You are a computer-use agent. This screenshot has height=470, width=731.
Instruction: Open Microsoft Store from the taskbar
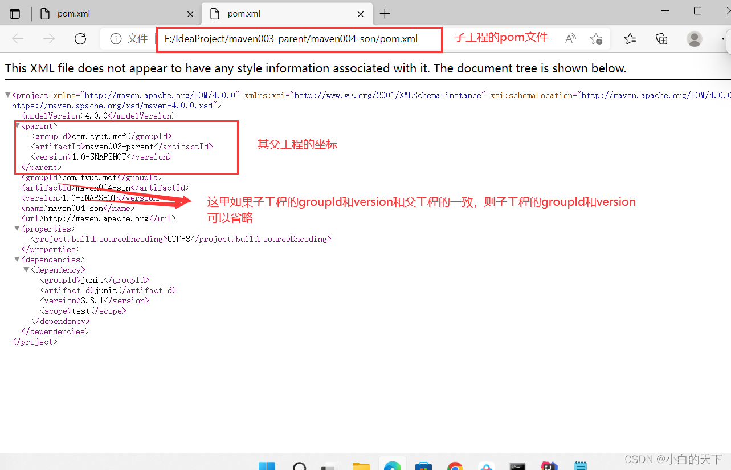[x=424, y=466]
